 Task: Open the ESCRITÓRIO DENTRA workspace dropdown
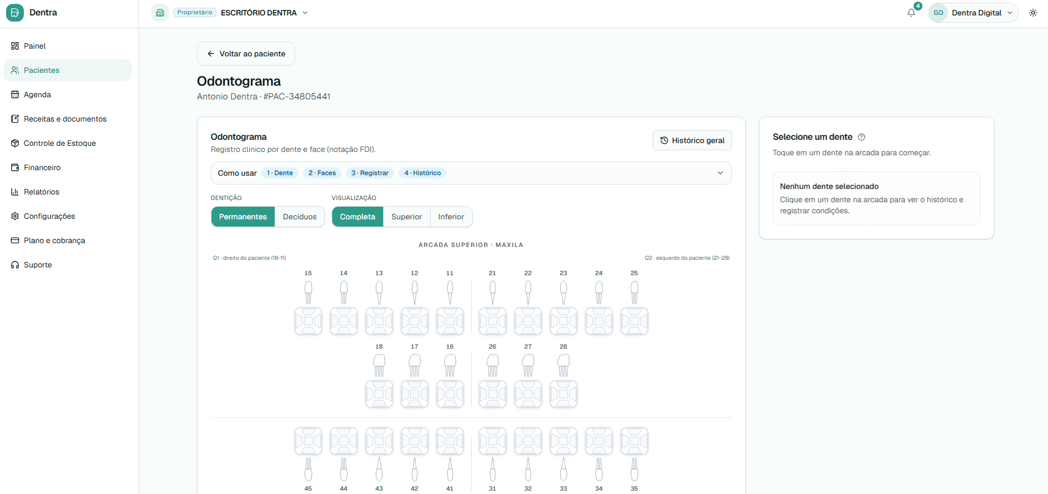[264, 13]
